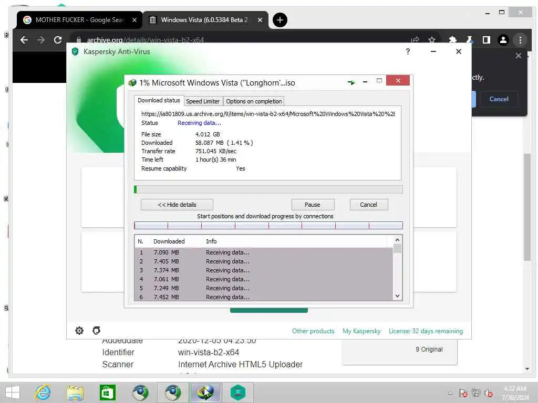Click the Downloaded column header
Image resolution: width=538 pixels, height=403 pixels.
pyautogui.click(x=169, y=241)
